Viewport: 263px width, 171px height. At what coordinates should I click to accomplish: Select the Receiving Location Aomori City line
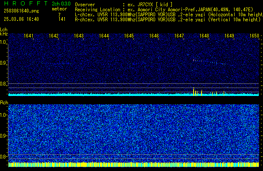coord(164,10)
